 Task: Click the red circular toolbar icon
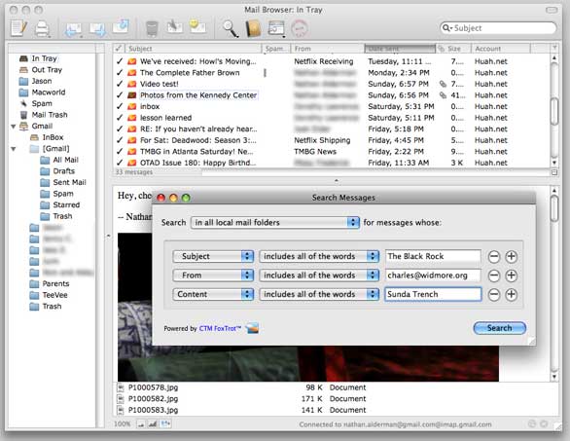(300, 29)
